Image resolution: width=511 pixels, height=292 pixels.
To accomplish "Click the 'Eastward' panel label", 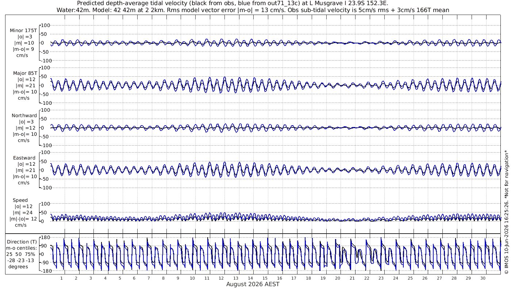I will [24, 158].
